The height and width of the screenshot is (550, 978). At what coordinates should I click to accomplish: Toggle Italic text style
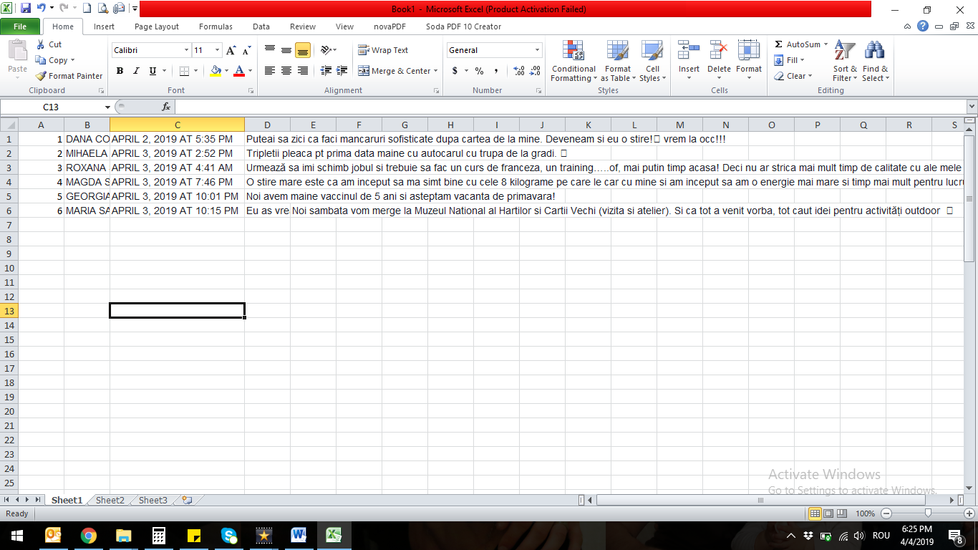point(136,71)
